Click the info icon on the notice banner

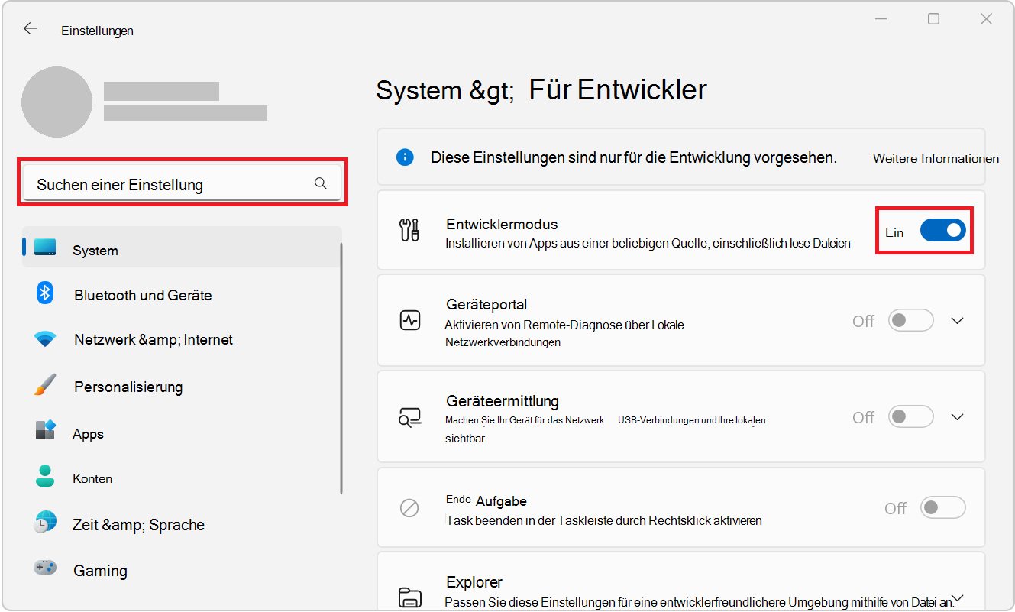(x=406, y=157)
